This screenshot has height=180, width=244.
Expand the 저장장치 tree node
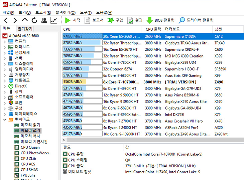[x=5, y=75]
